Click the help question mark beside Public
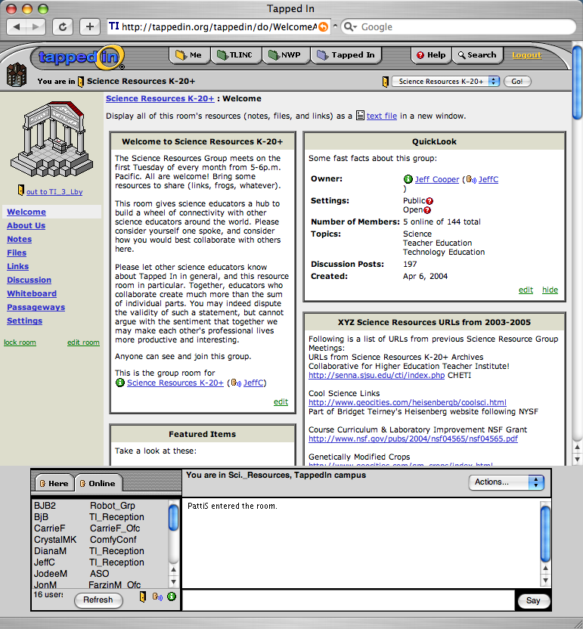 pos(428,200)
